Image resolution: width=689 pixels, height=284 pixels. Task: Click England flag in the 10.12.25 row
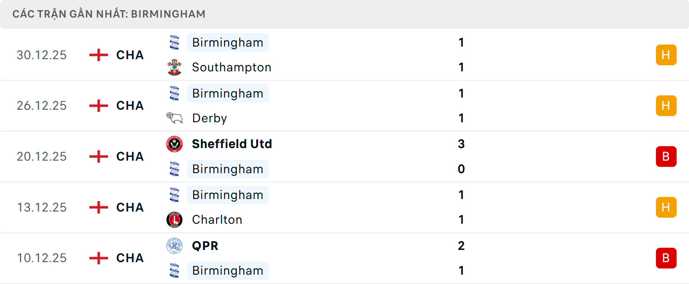click(x=99, y=258)
